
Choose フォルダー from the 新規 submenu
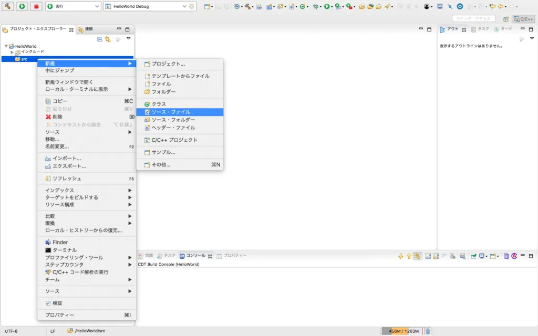coord(180,92)
